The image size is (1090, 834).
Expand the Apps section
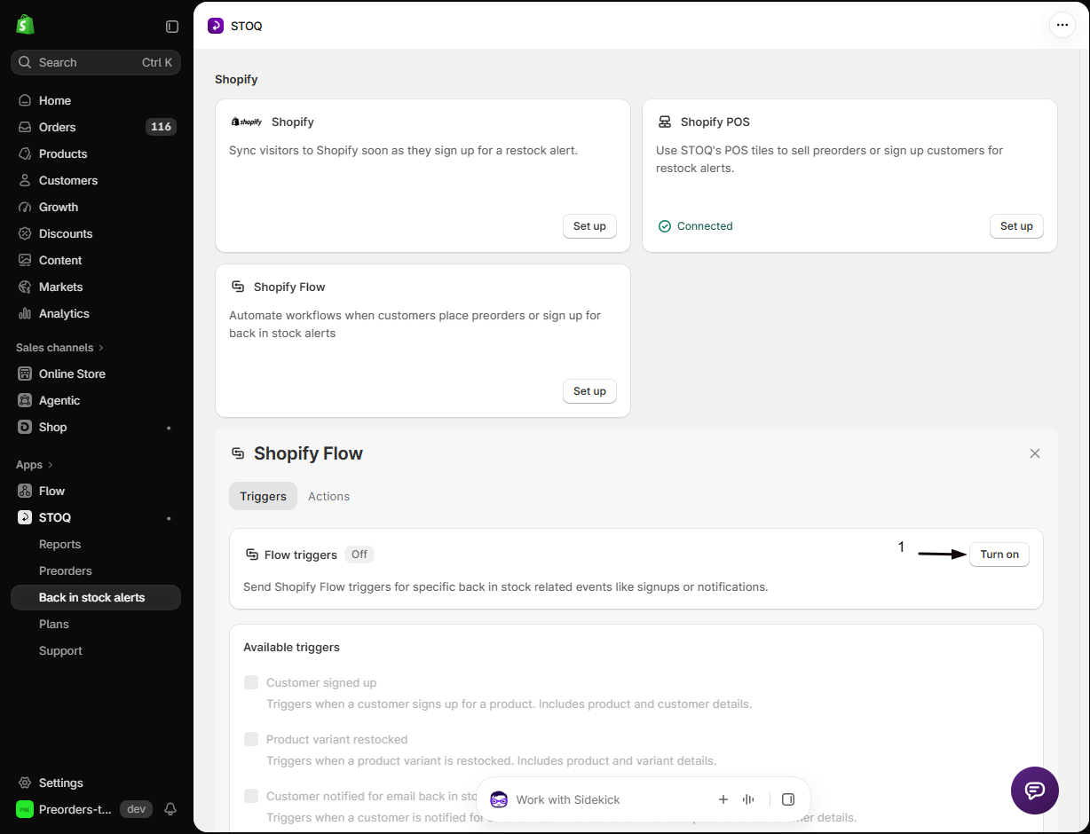click(x=35, y=465)
